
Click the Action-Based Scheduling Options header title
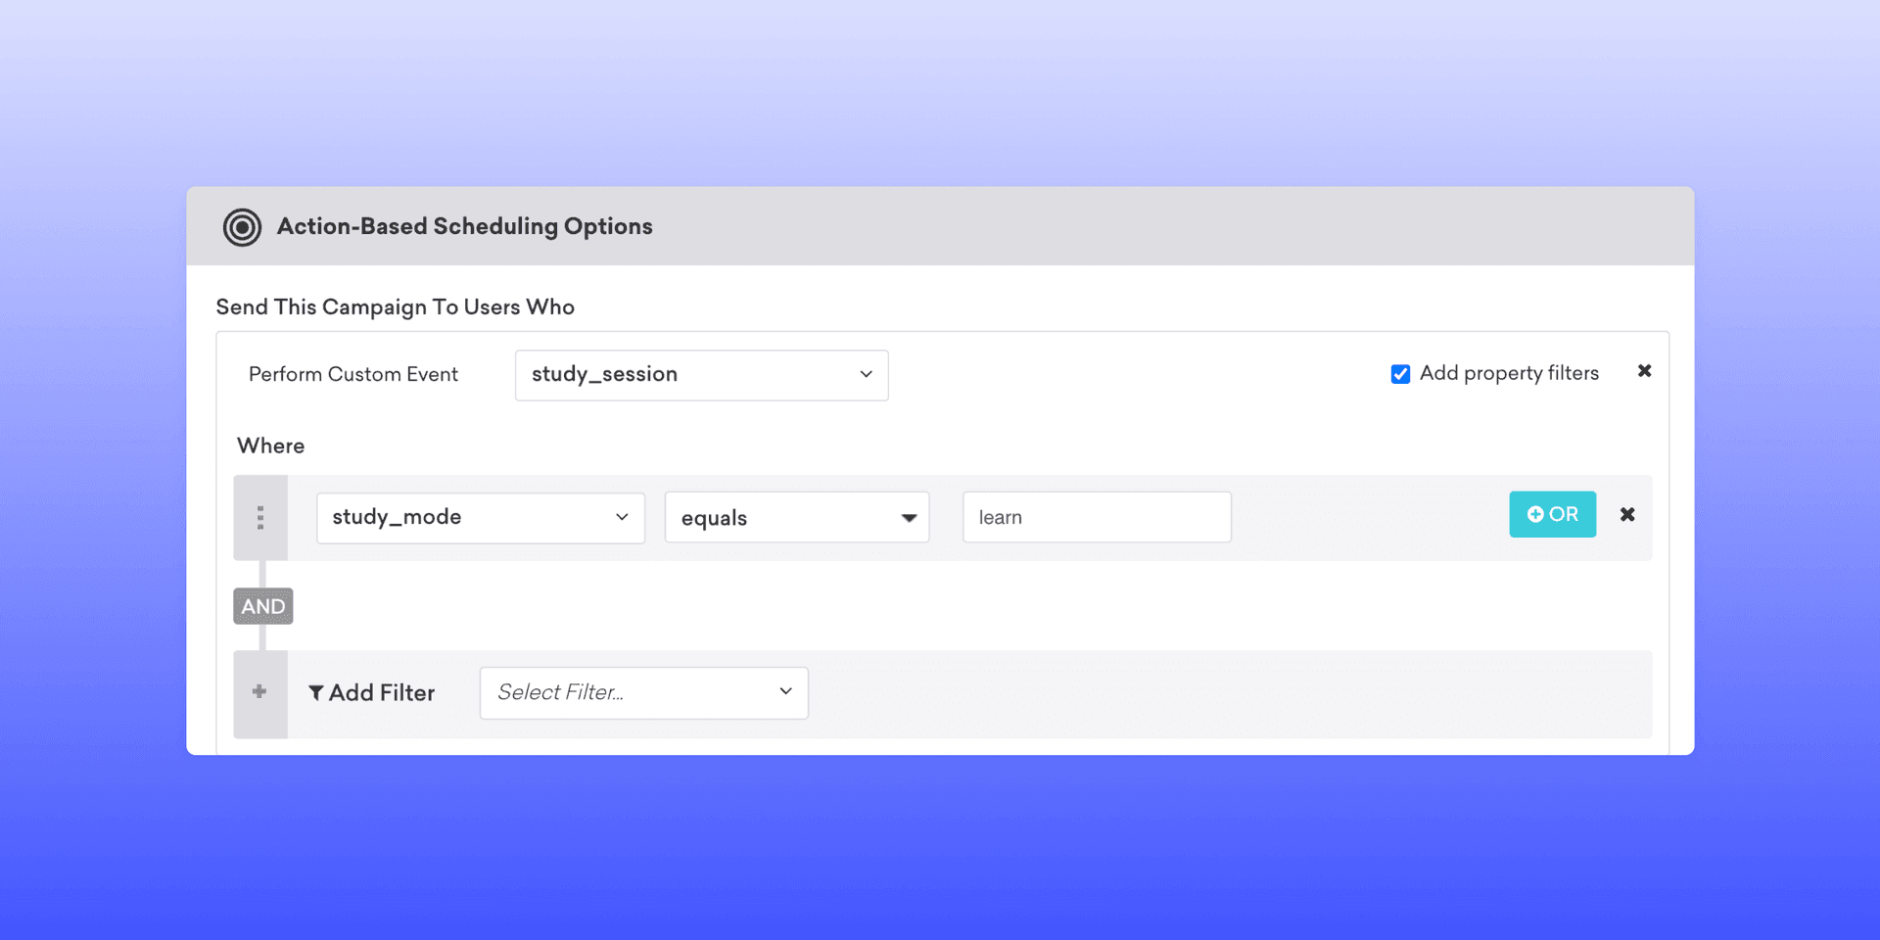[x=464, y=226]
